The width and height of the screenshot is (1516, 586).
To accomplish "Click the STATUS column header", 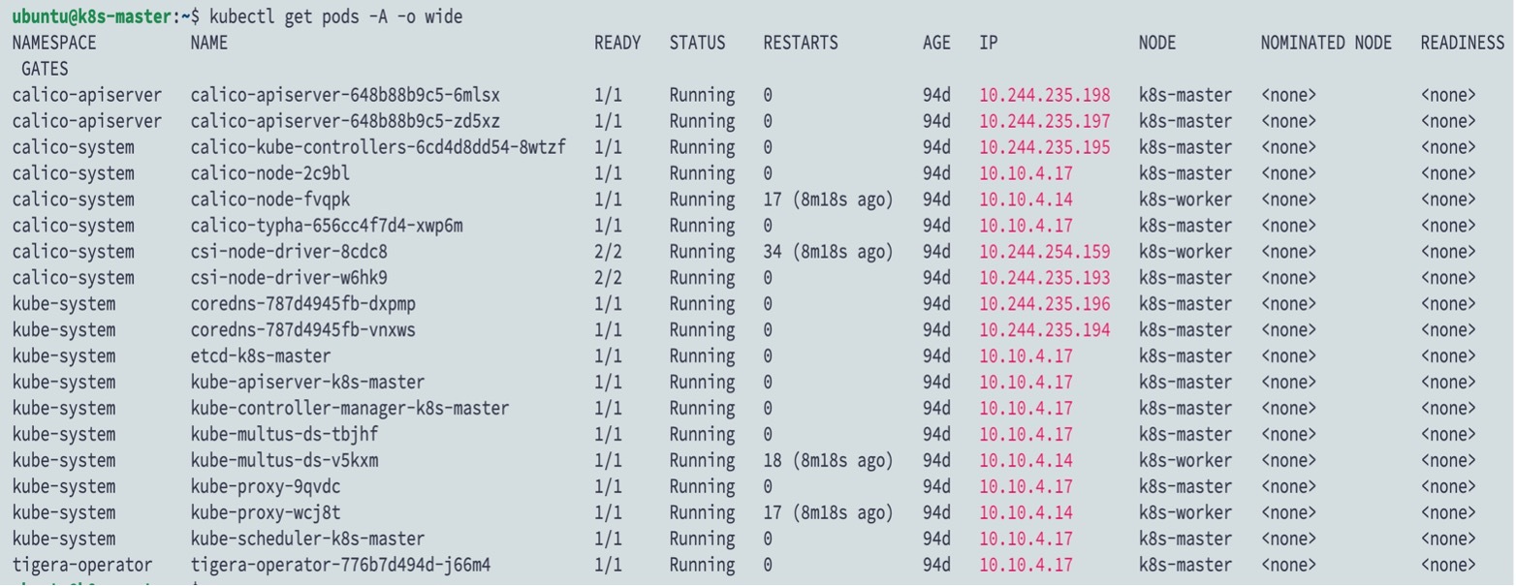I will coord(697,43).
